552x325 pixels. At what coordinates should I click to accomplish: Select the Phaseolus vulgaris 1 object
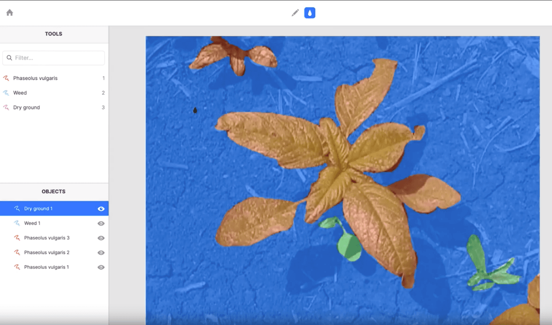(54, 267)
